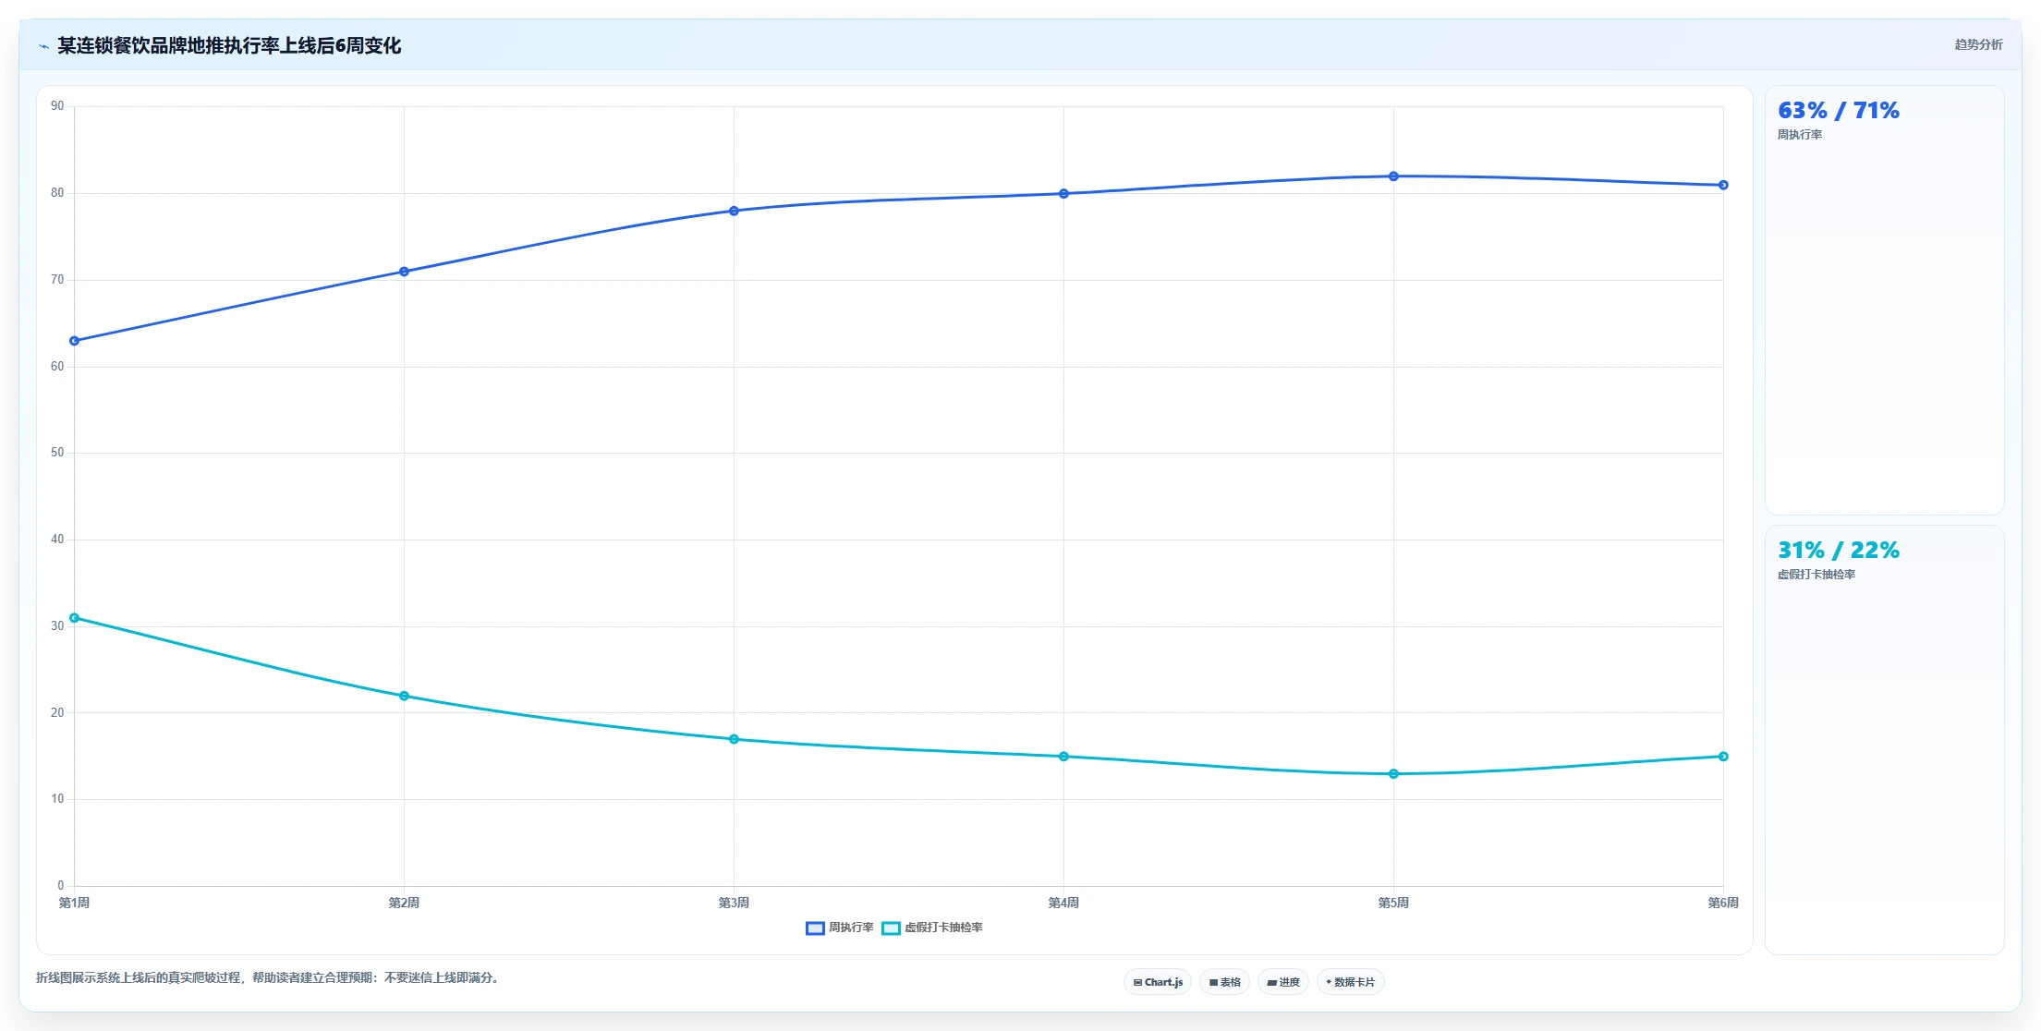
Task: Click the y-axis value 20
Action: point(57,713)
